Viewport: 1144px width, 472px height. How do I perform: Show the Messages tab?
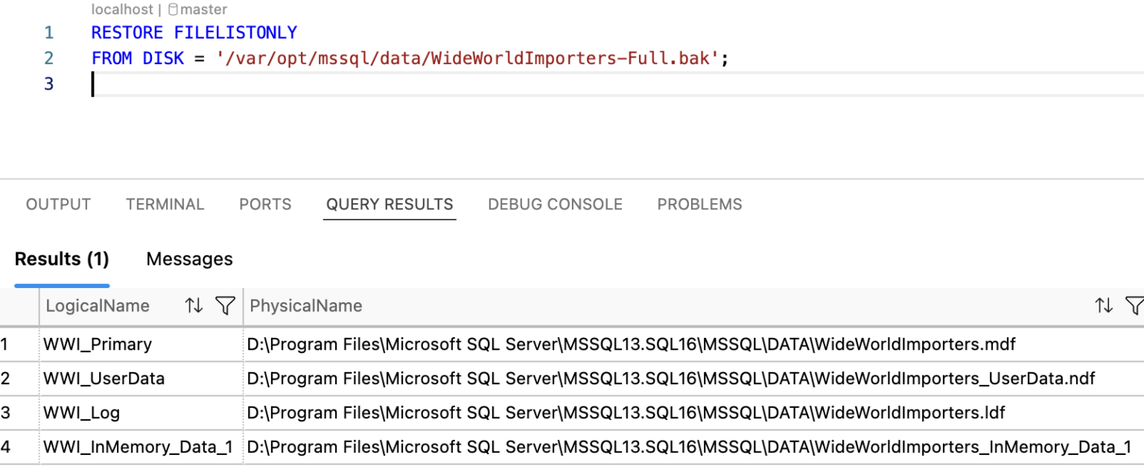click(x=189, y=259)
